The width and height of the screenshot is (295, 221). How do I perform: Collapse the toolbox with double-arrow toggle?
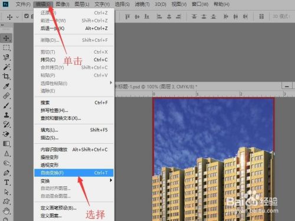coord(2,25)
